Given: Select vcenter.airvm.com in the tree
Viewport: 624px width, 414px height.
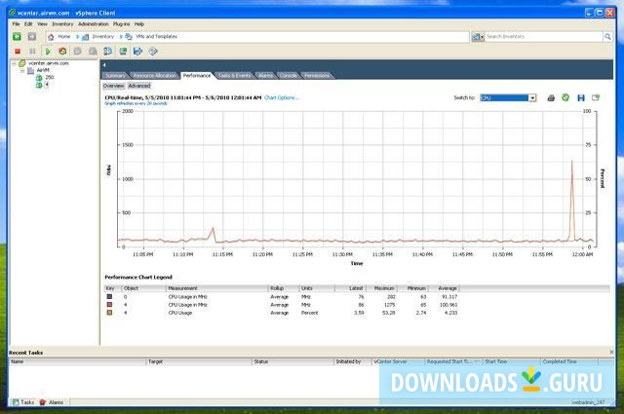Looking at the screenshot, I should coord(49,63).
